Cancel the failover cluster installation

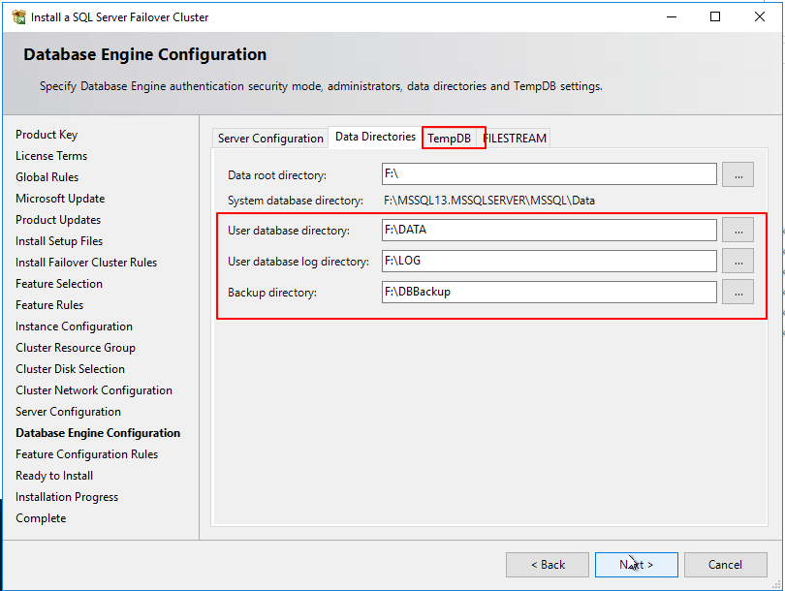[726, 565]
